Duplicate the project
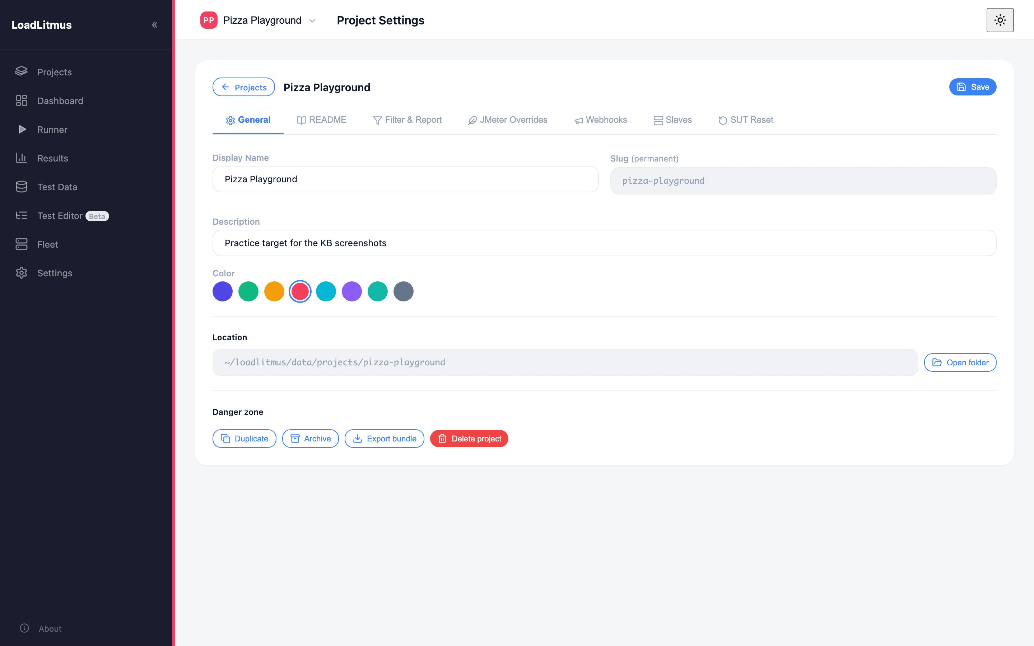Viewport: 1034px width, 646px height. pyautogui.click(x=244, y=438)
